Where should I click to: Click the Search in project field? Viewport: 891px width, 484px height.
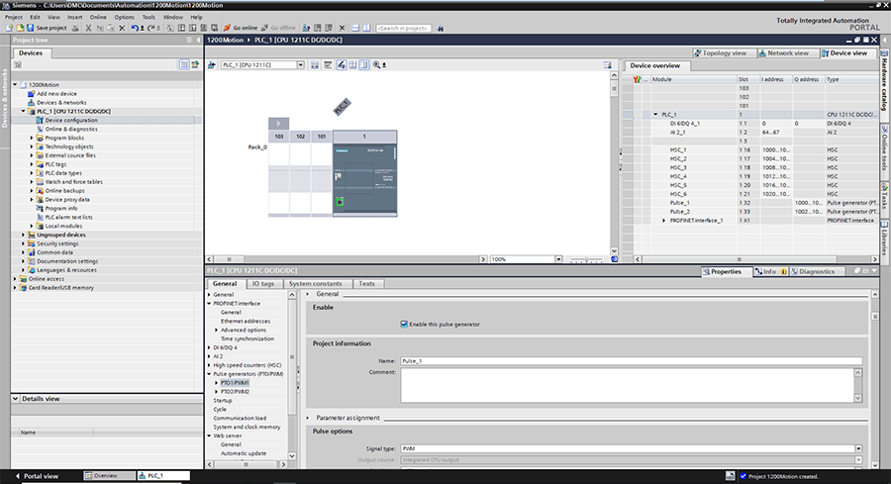pos(404,28)
